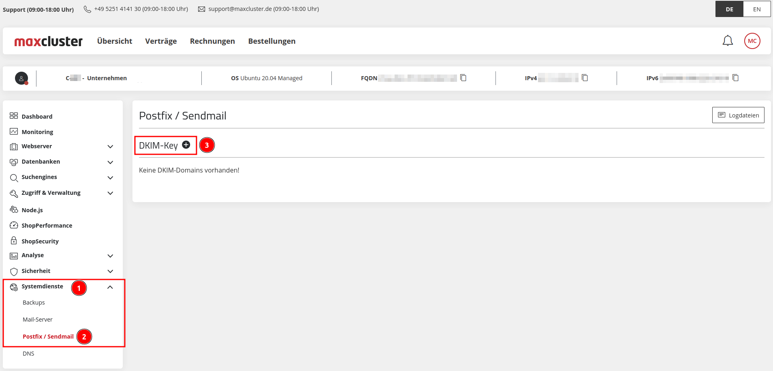Viewport: 773px width, 371px height.
Task: Click the Postfix / Sendmail page heading
Action: pyautogui.click(x=183, y=116)
